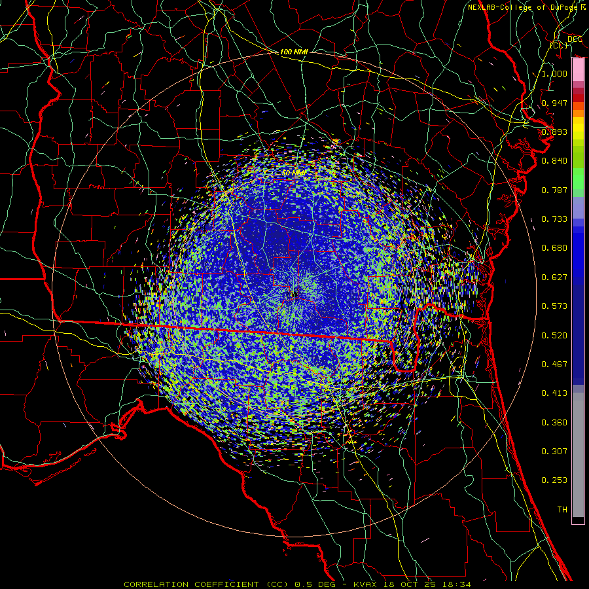Select the red swatch in the color scale
This screenshot has width=589, height=589.
click(578, 98)
